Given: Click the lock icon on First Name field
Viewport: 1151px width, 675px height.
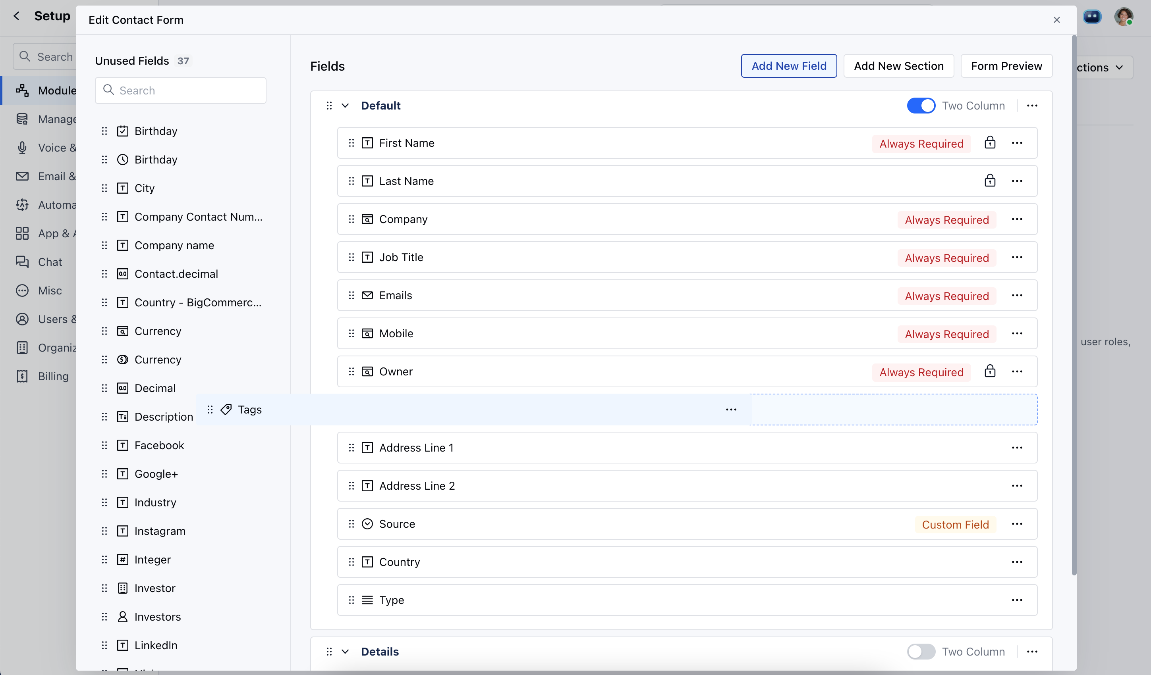Looking at the screenshot, I should (990, 143).
